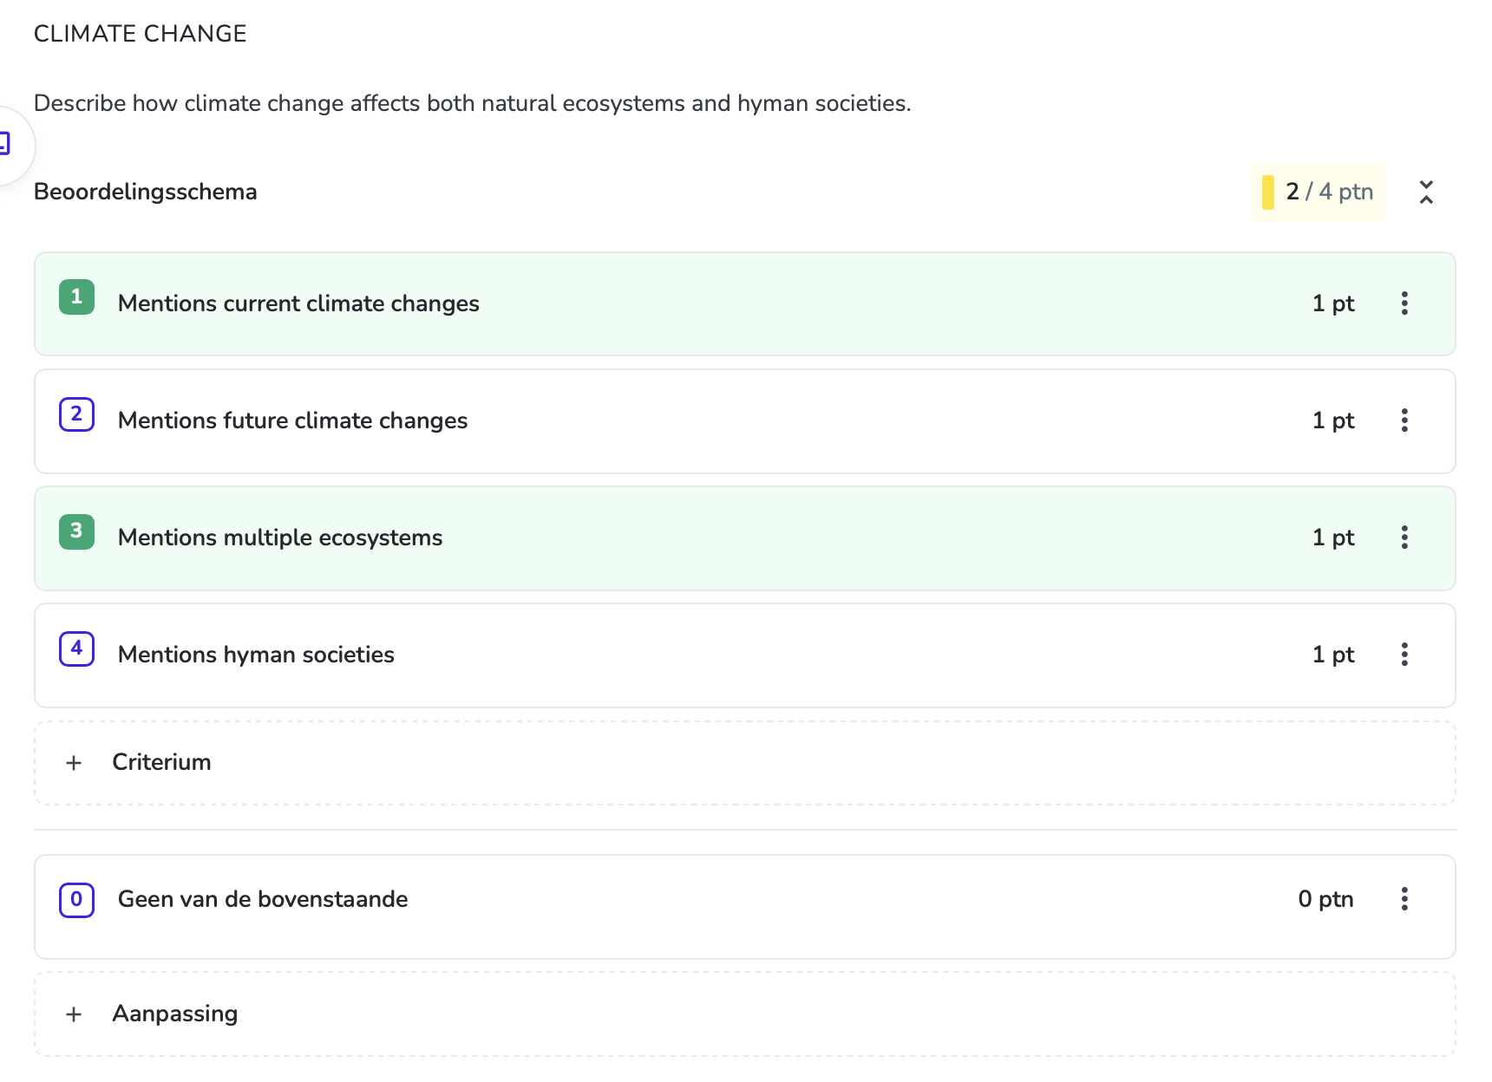Open options menu for "Geen van de bovenstaande"
Image resolution: width=1492 pixels, height=1082 pixels.
coord(1404,899)
